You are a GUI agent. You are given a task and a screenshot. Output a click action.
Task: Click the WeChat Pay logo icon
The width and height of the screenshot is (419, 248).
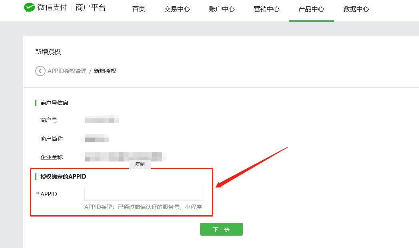(x=30, y=8)
